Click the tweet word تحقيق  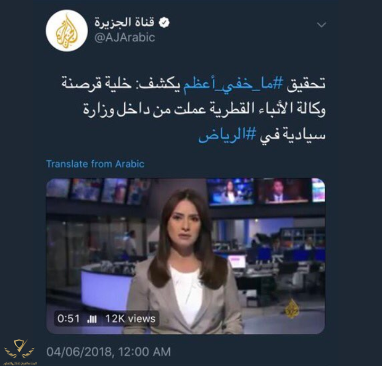[x=306, y=84]
